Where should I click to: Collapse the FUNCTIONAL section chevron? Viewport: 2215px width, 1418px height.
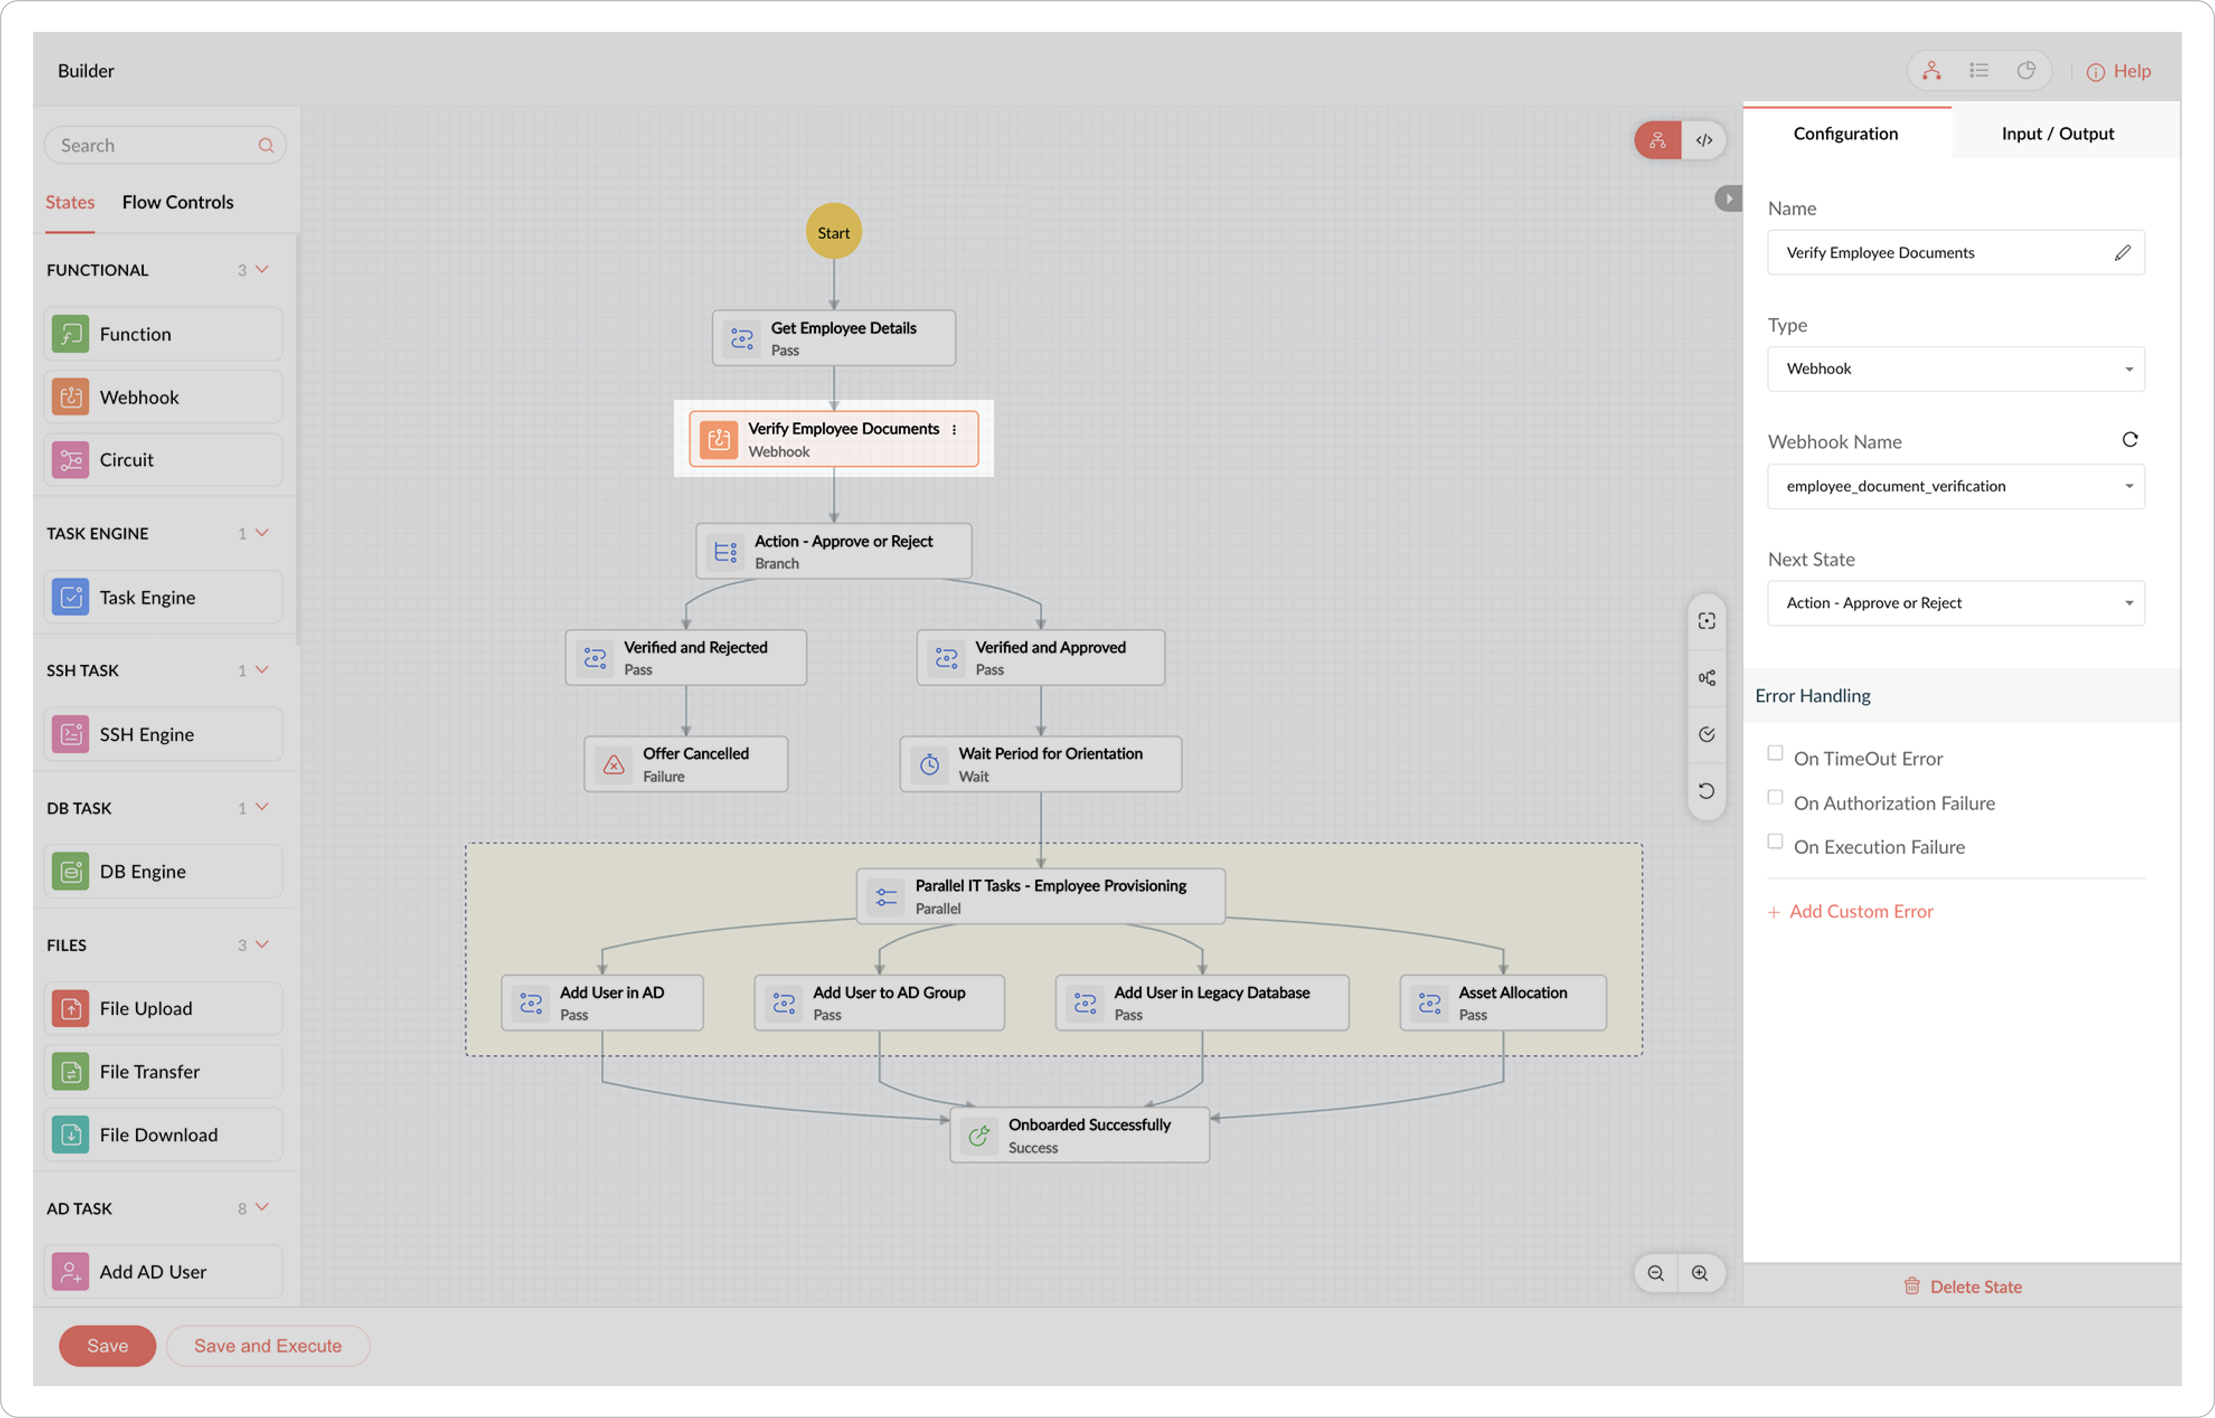pyautogui.click(x=262, y=270)
